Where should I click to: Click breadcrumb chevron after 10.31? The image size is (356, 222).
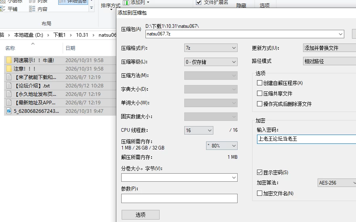pyautogui.click(x=93, y=35)
